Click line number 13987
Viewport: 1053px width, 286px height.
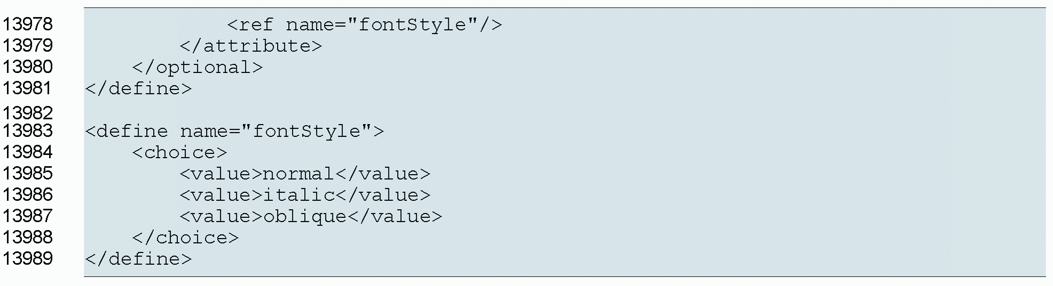point(28,216)
